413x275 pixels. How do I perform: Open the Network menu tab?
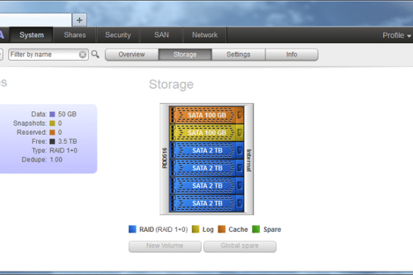click(205, 35)
